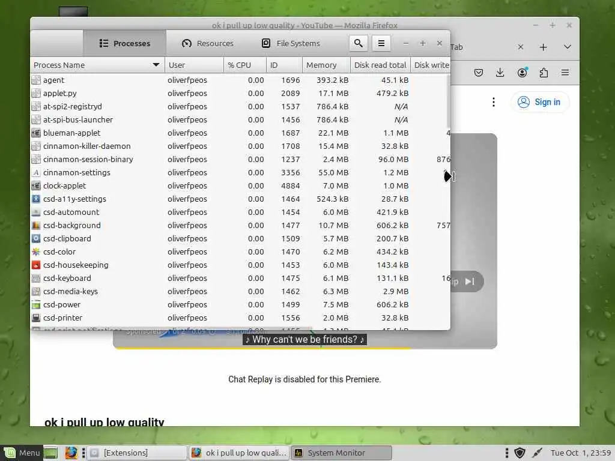
Task: Click the csd-housekeeping process icon
Action: click(36, 265)
